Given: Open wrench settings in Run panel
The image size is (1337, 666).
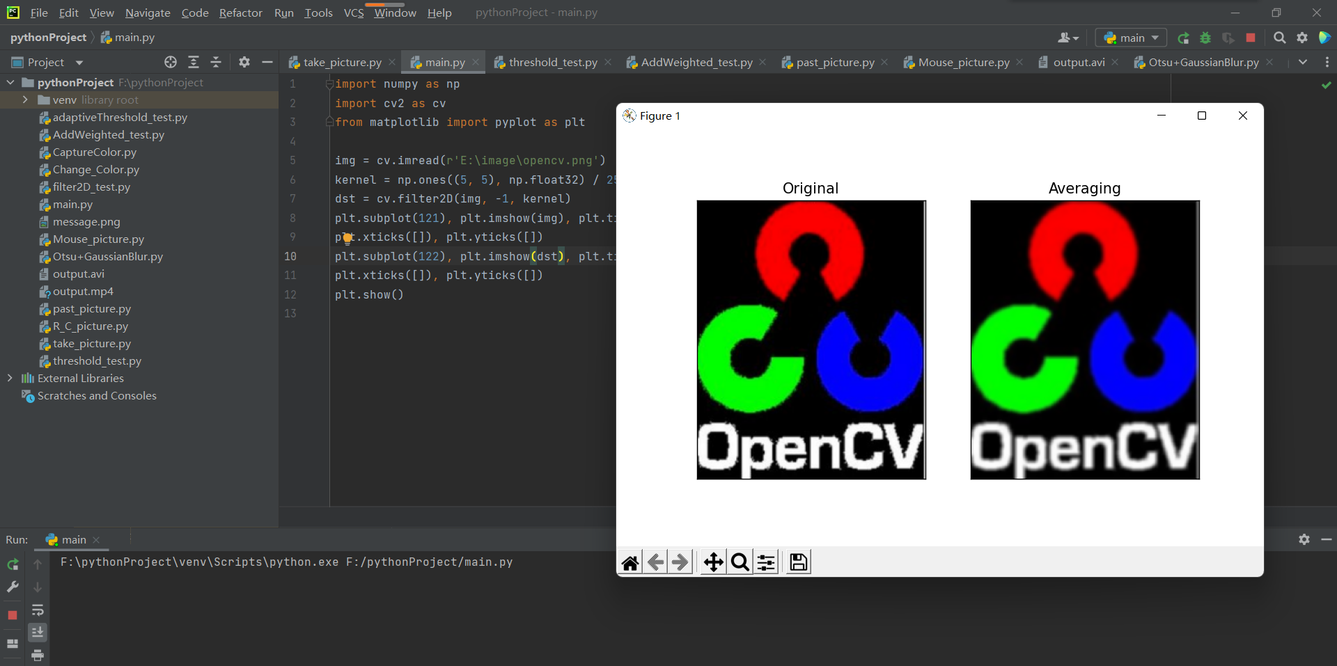Looking at the screenshot, I should (13, 587).
